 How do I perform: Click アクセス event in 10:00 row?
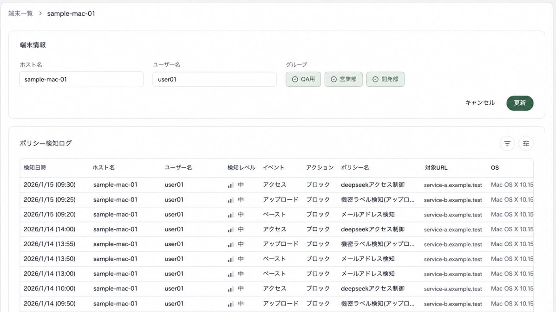click(x=275, y=289)
